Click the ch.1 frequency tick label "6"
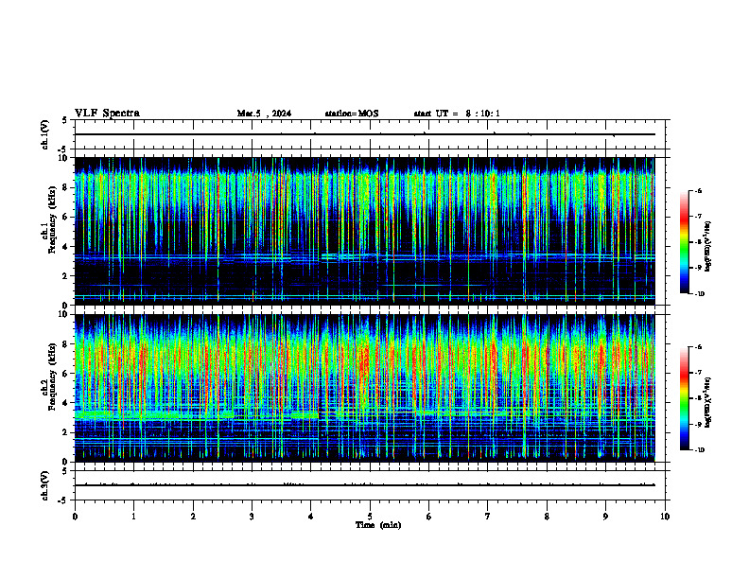The image size is (749, 579). click(x=66, y=217)
